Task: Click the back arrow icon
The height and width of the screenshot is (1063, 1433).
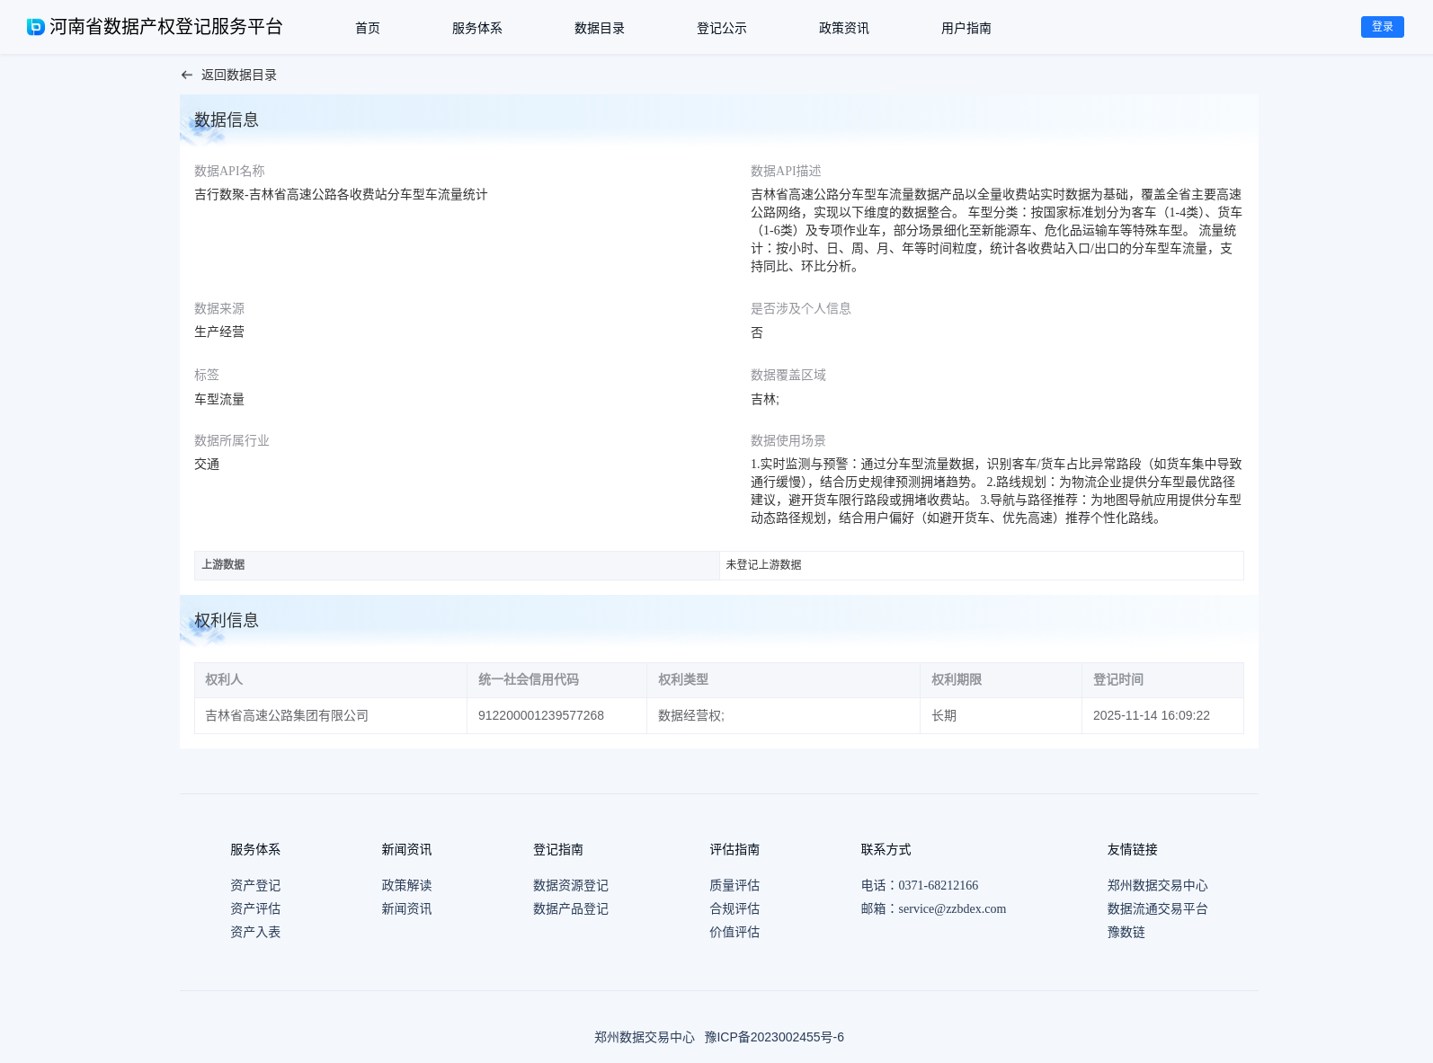Action: pyautogui.click(x=187, y=75)
